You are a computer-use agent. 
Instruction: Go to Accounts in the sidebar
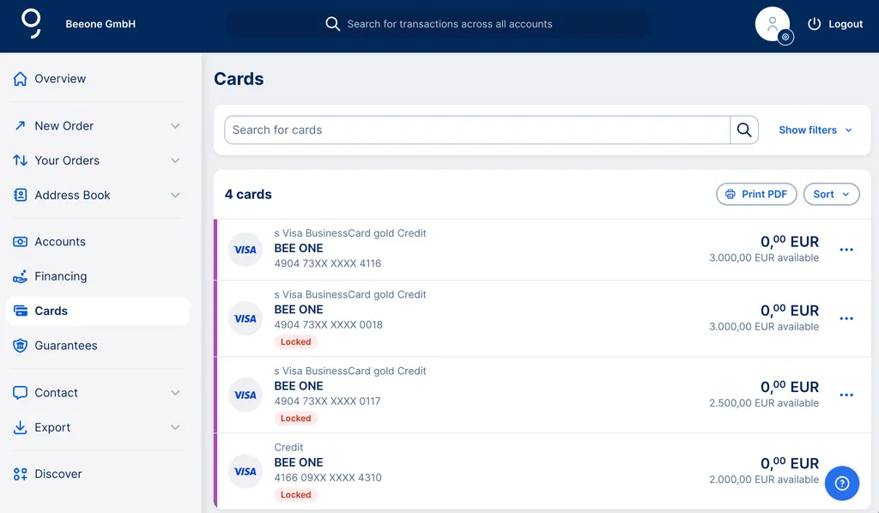[60, 242]
